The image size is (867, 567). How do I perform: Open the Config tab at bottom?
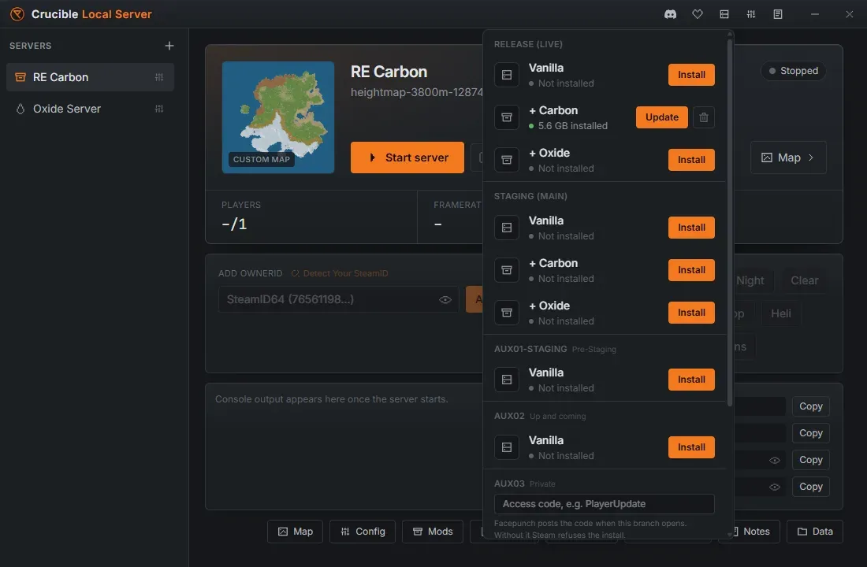[x=363, y=532]
